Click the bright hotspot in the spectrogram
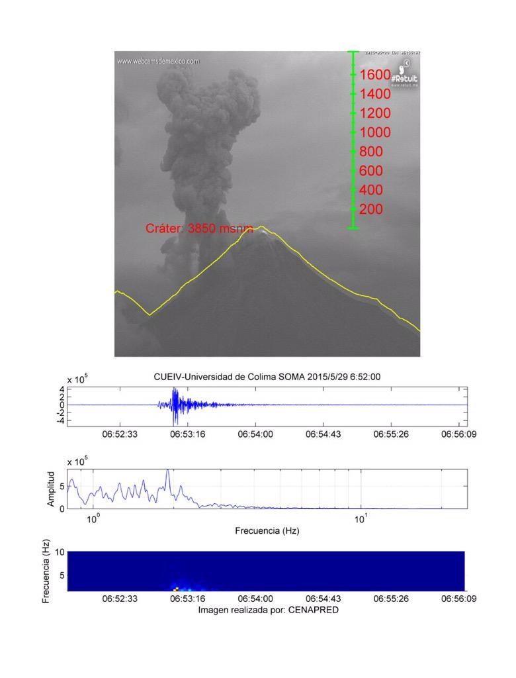Screen dimensions: 516x678 point(176,589)
